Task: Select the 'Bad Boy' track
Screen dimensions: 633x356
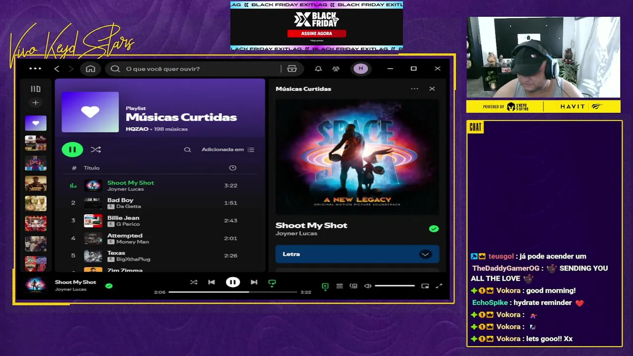Action: [x=120, y=200]
